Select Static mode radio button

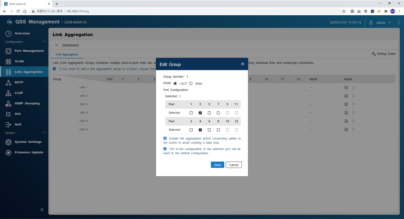[x=191, y=84]
